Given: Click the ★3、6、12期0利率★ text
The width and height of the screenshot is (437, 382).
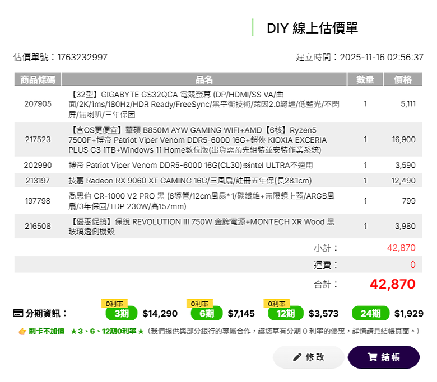Looking at the screenshot, I should pos(108,331).
